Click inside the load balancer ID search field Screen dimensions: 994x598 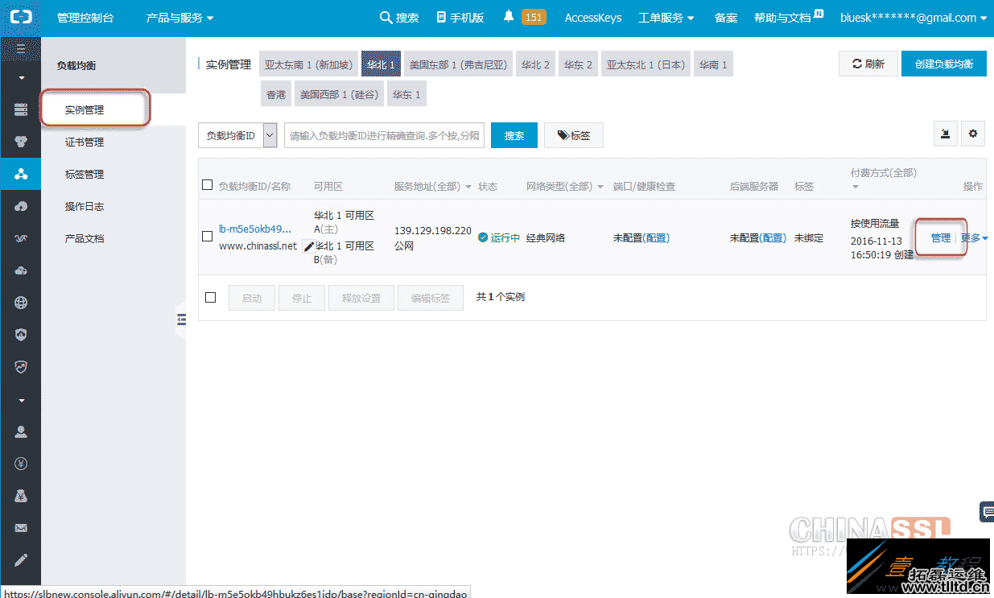[x=382, y=134]
